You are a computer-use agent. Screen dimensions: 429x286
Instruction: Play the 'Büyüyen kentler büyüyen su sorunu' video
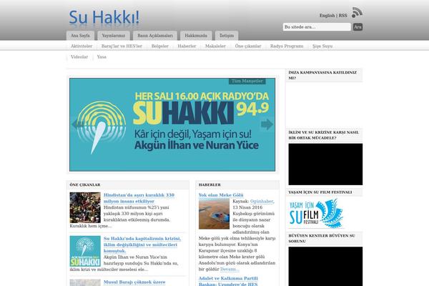(325, 266)
